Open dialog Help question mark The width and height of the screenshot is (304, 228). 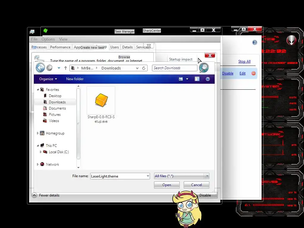click(208, 79)
